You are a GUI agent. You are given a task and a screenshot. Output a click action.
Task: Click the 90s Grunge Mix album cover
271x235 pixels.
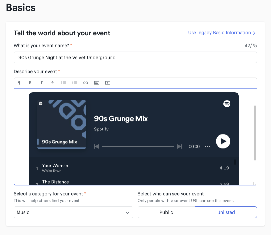(x=62, y=124)
